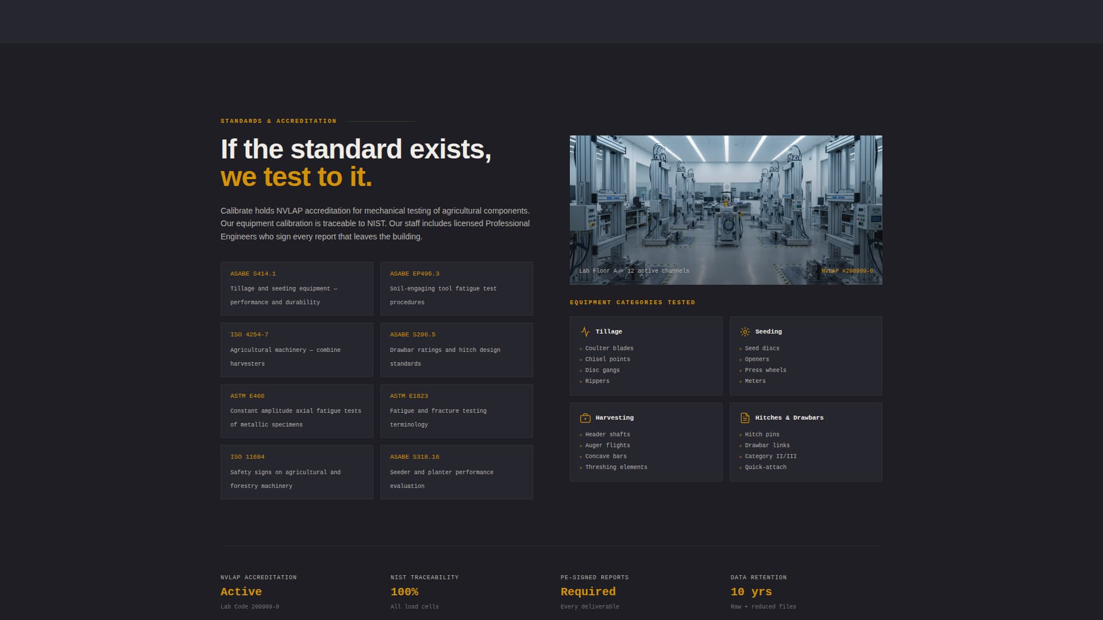1103x620 pixels.
Task: Click the Tillage activity-pulse icon
Action: (585, 332)
